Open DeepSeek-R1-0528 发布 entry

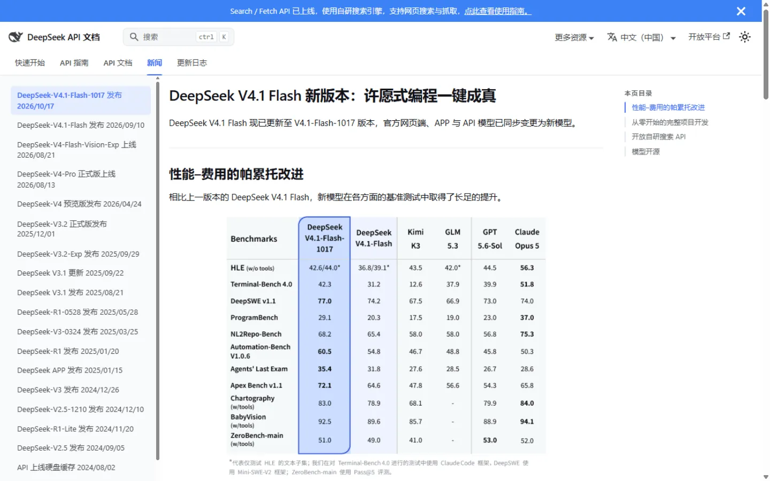tap(81, 312)
